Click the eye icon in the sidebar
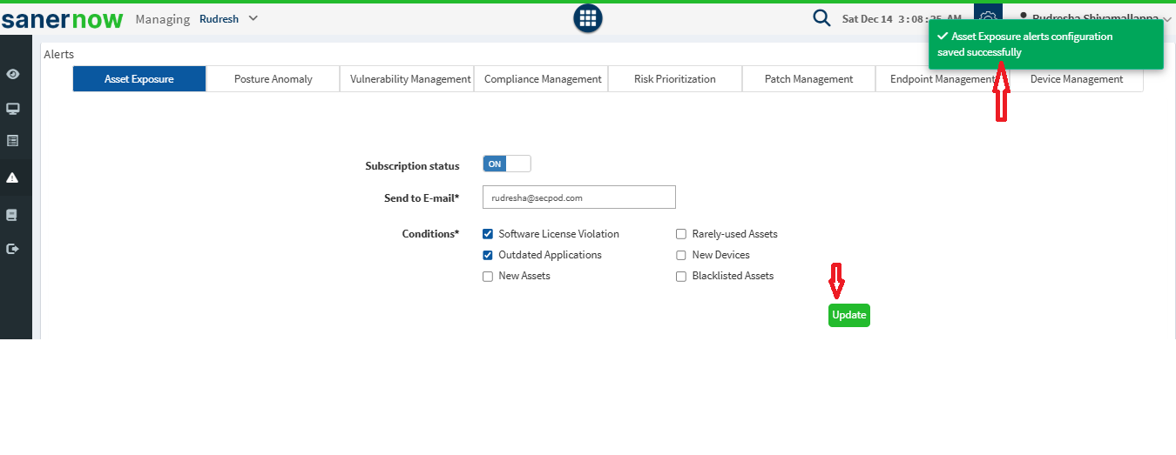The width and height of the screenshot is (1176, 455). coord(13,74)
